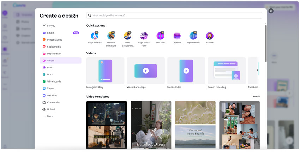Screen dimensions: 300x152
Task: Open the Social media category
Action: click(x=60, y=47)
